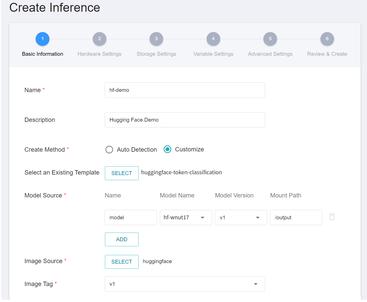
Task: Click the 'Model Source' field label
Action: [43, 195]
